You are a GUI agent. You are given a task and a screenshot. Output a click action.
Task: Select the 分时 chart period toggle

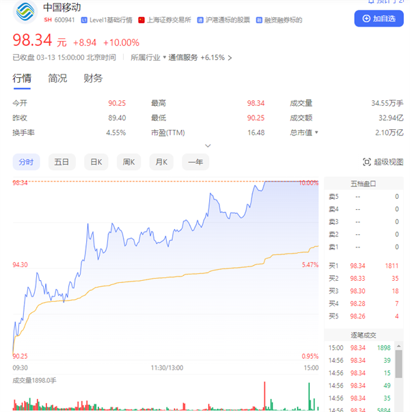26,162
